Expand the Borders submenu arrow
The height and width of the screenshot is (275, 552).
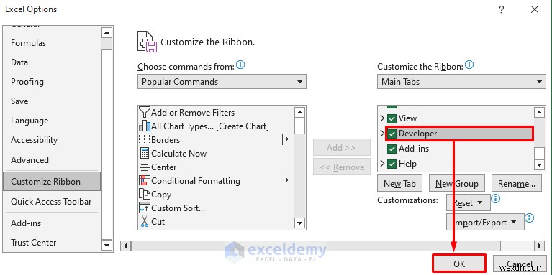[286, 139]
